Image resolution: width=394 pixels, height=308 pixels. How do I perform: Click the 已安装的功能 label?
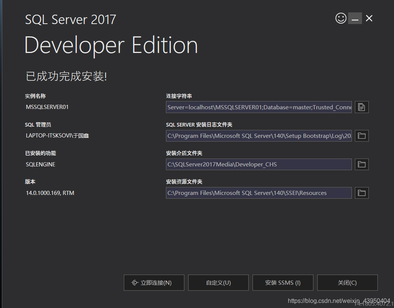(x=41, y=153)
